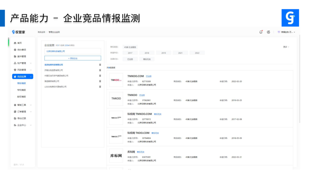Click the 待办事项 sidebar icon
This screenshot has width=309, height=174.
tap(15, 50)
